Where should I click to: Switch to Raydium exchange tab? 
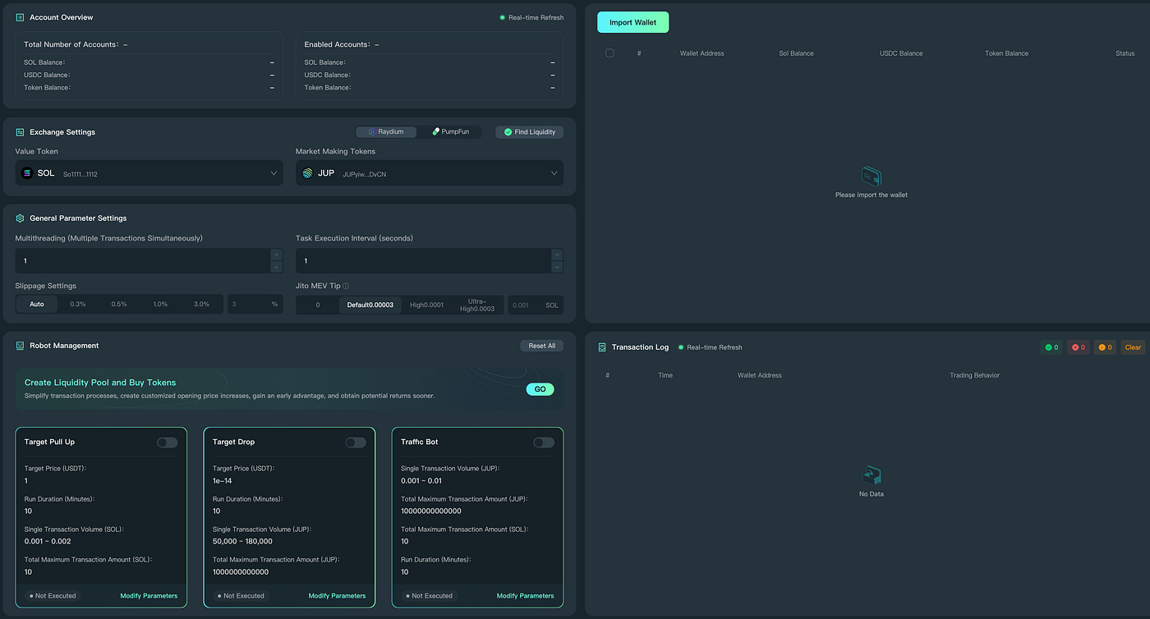(x=386, y=131)
